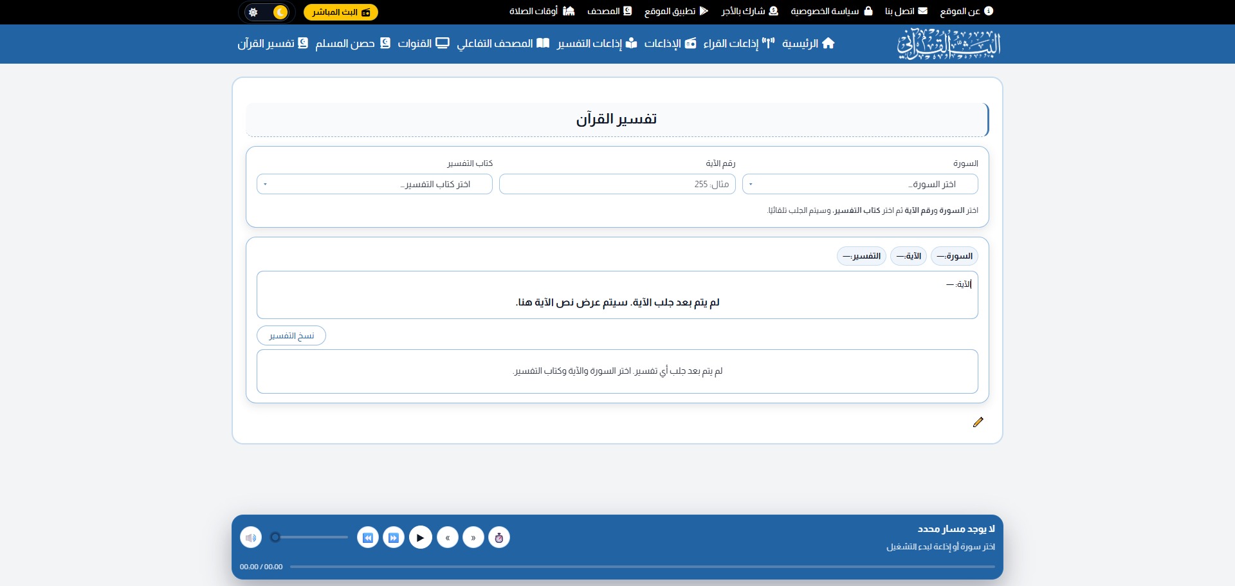
Task: Click the 'البث المباشر' live broadcast button
Action: pyautogui.click(x=340, y=12)
